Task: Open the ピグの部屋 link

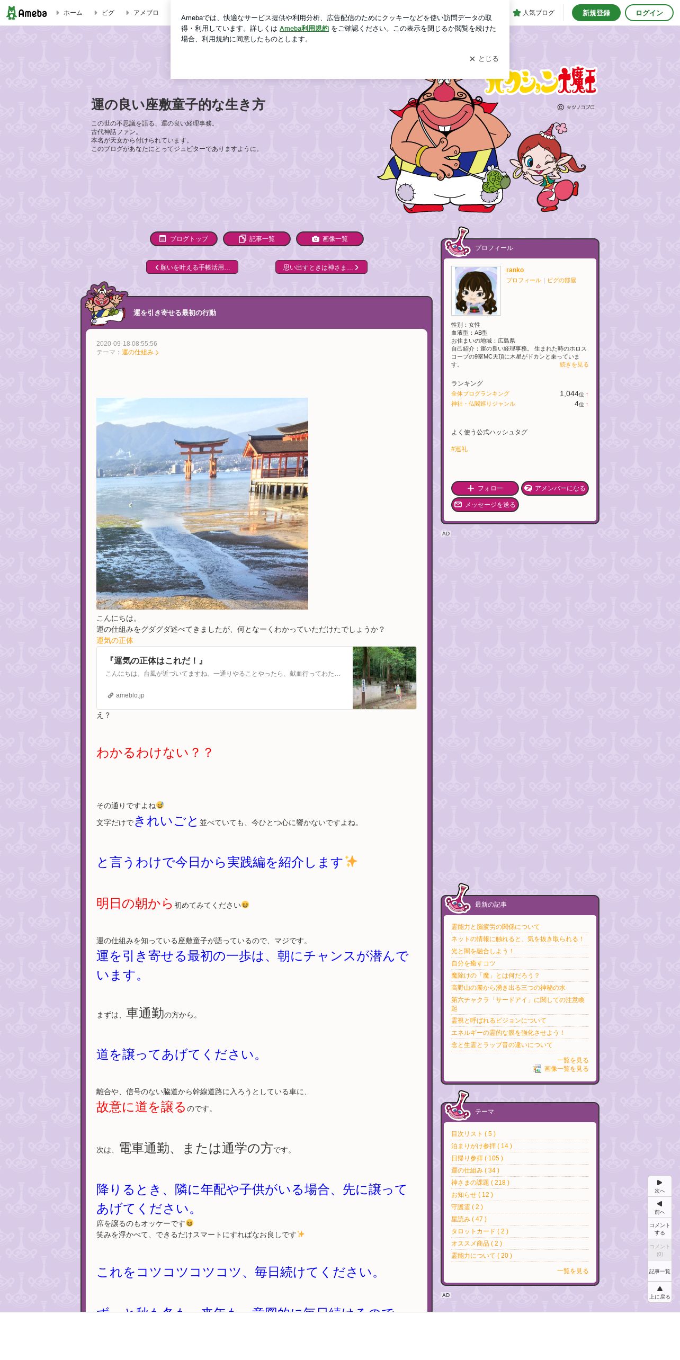Action: pyautogui.click(x=561, y=281)
